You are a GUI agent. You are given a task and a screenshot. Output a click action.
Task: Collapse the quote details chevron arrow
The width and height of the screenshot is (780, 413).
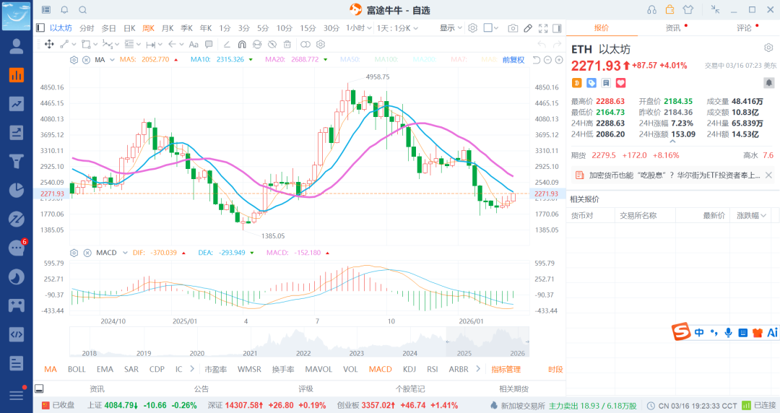point(672,142)
